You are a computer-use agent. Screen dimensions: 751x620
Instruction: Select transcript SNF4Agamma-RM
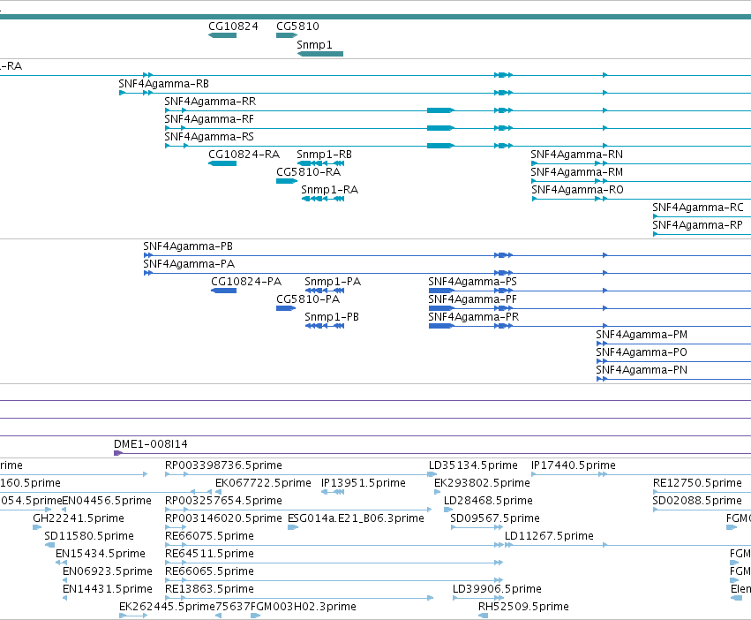[x=576, y=171]
